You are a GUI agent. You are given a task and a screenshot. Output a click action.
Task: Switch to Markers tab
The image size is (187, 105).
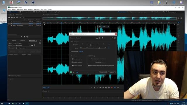tap(14, 40)
